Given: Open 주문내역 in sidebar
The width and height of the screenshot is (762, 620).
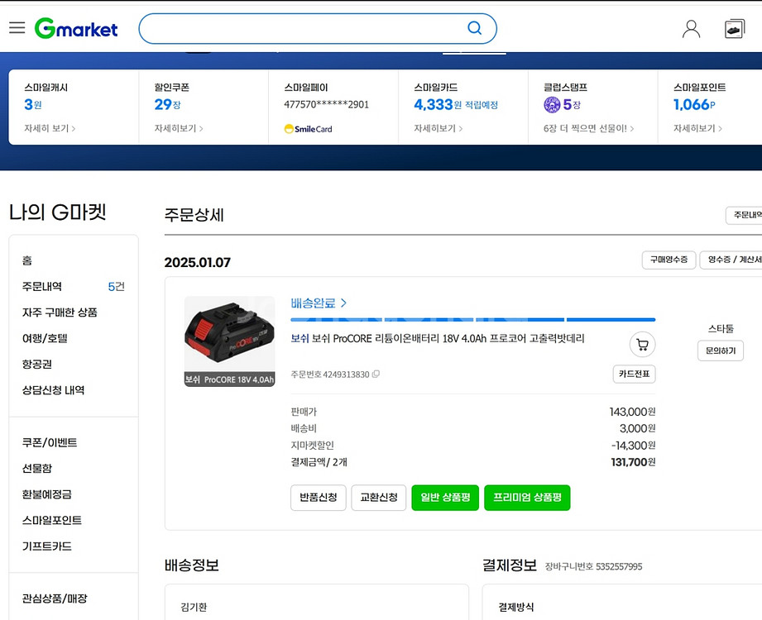Looking at the screenshot, I should point(42,287).
